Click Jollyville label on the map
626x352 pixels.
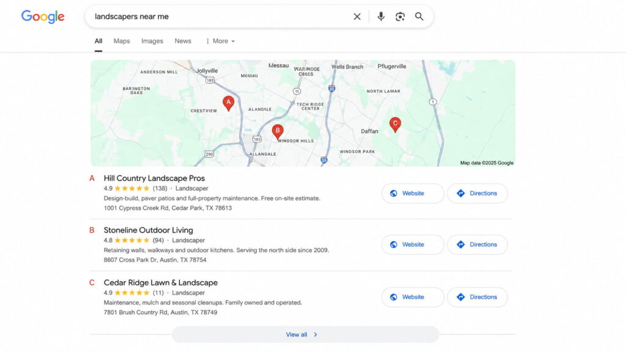pyautogui.click(x=207, y=71)
